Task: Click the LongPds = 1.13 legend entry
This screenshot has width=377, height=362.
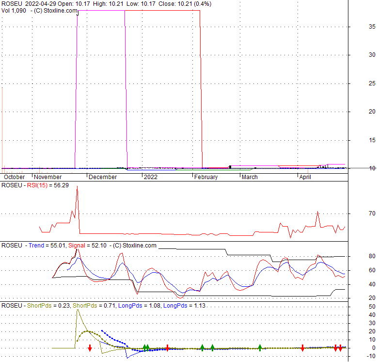Action: (185, 306)
